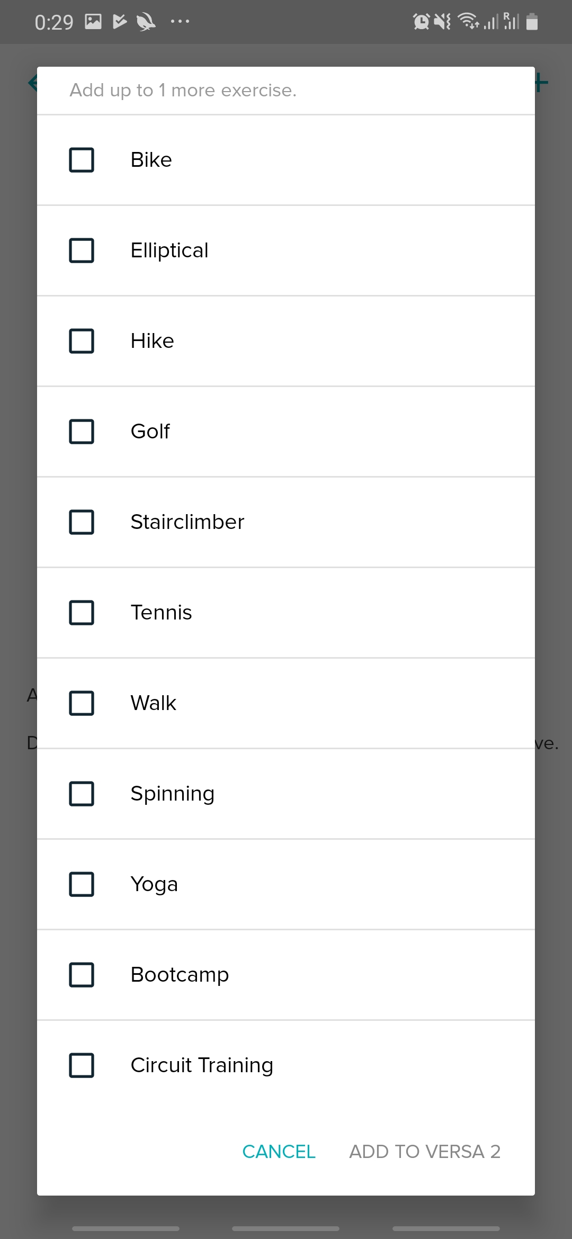Tap Add to Versa 2
572x1239 pixels.
pyautogui.click(x=425, y=1152)
